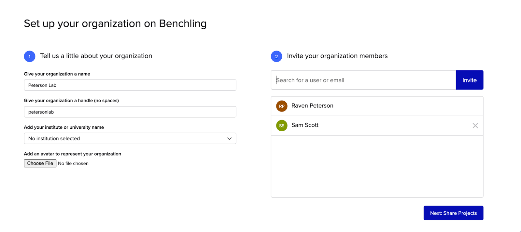
Task: Click the 'Add an avatar' label text
Action: pos(72,154)
